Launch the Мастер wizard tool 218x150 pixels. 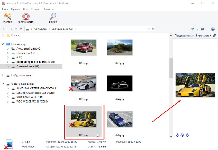click(7, 18)
